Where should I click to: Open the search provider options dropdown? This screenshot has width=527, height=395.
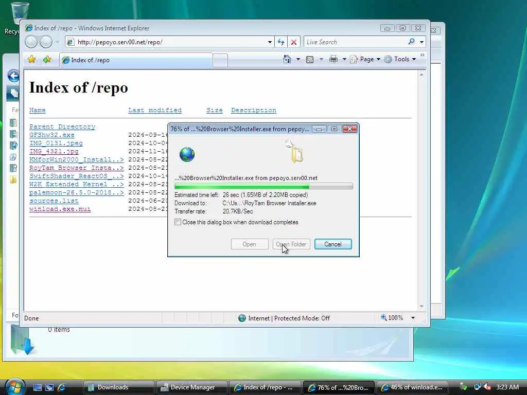click(421, 42)
